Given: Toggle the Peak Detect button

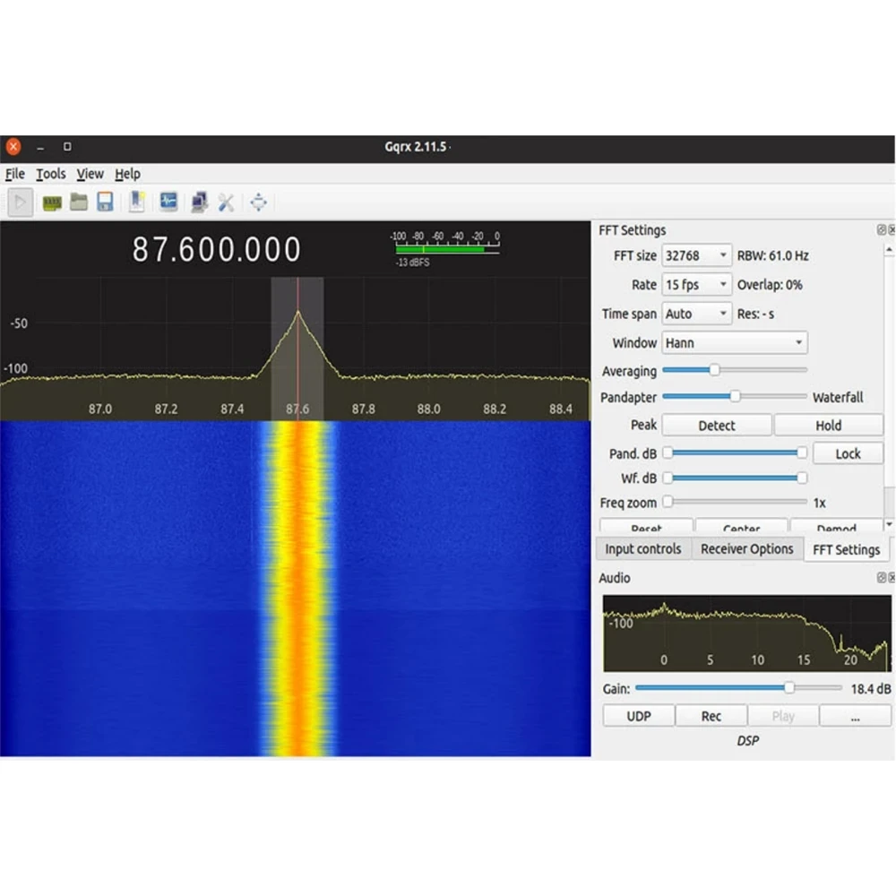Looking at the screenshot, I should [716, 426].
